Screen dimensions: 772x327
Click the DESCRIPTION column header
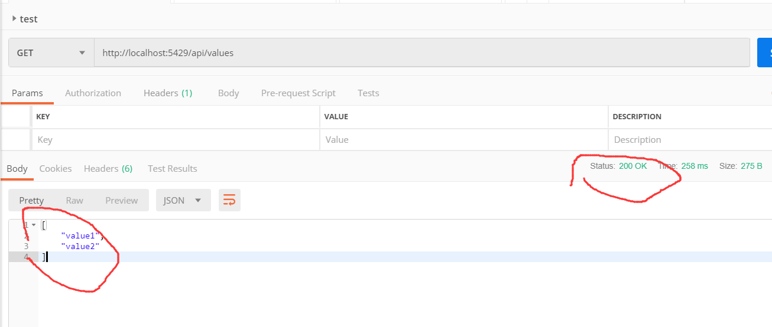[637, 116]
